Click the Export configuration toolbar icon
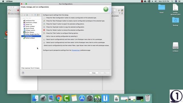 click(27, 15)
